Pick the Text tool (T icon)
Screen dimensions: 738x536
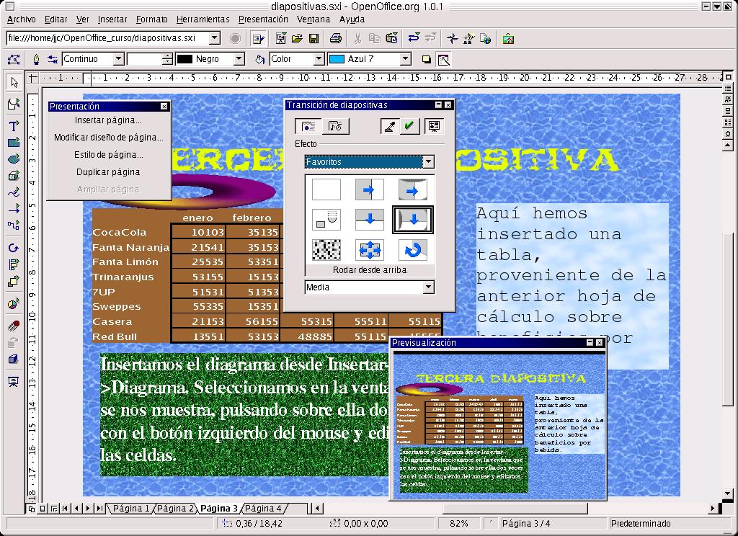tap(14, 125)
